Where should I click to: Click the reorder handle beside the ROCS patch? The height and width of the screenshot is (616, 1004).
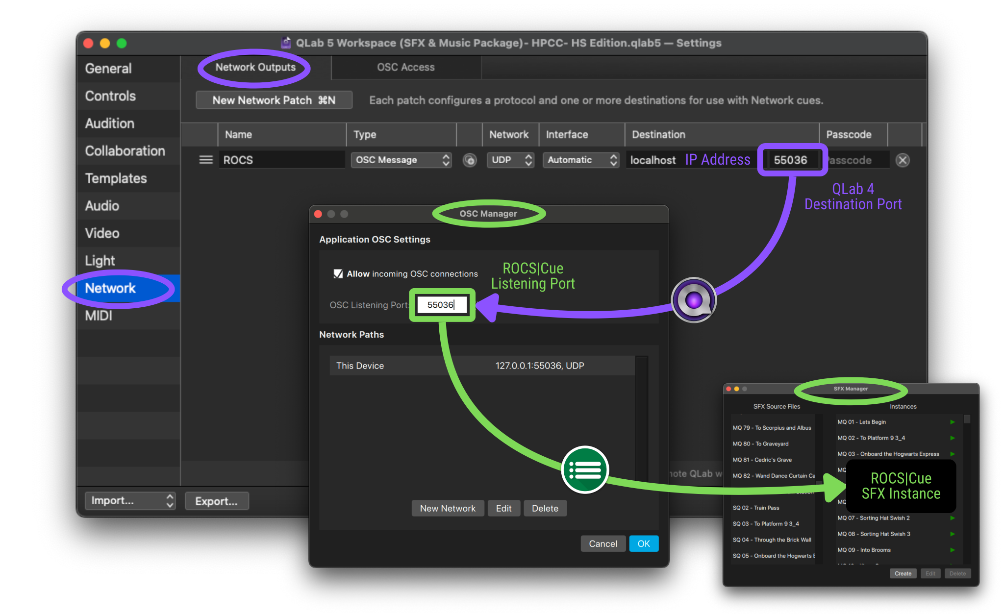coord(205,160)
